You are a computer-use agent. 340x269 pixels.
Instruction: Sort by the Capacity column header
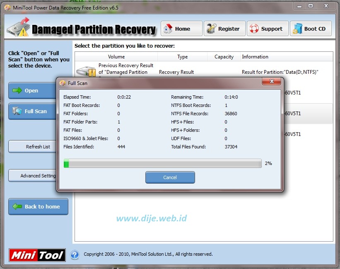(x=224, y=57)
